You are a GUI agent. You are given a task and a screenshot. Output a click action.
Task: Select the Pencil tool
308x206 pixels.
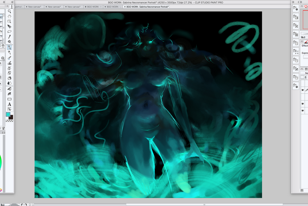[9, 53]
